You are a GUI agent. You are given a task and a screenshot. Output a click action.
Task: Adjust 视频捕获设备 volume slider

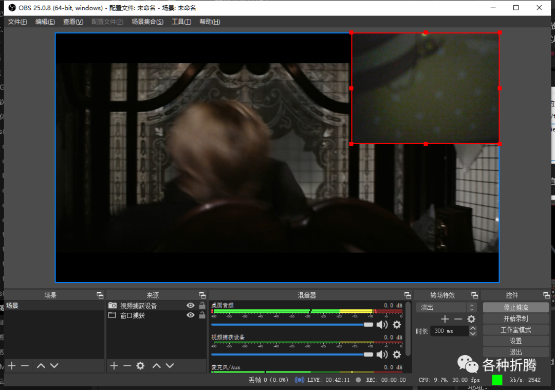coord(292,354)
